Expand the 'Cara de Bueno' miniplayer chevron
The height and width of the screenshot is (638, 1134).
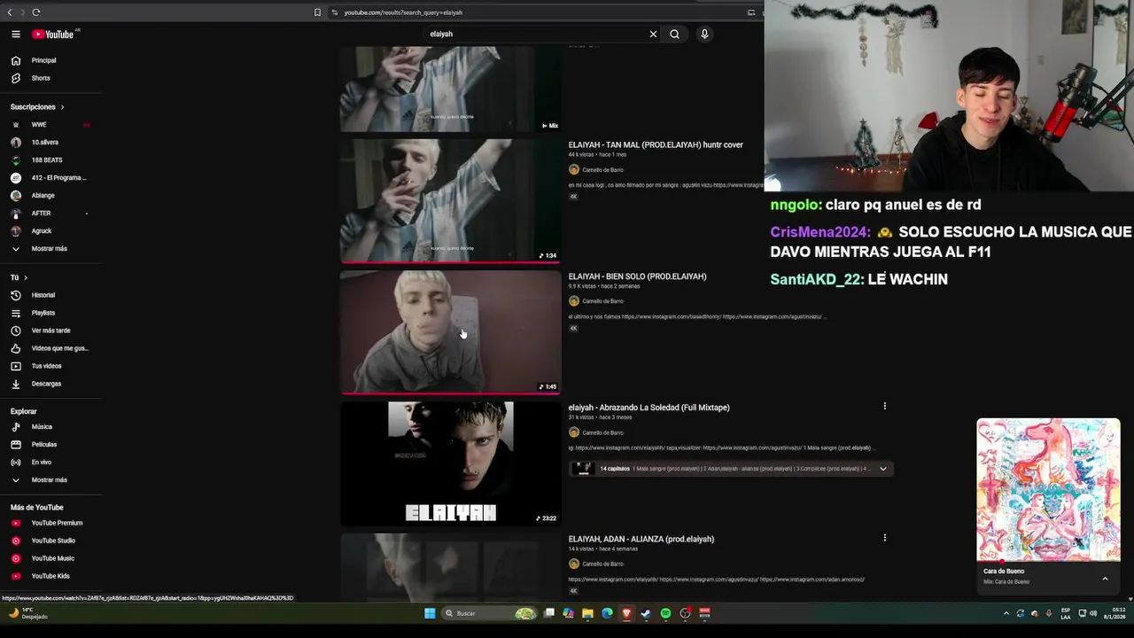[x=1105, y=579]
